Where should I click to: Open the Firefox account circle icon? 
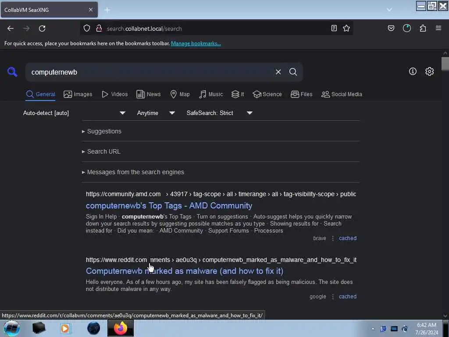click(x=407, y=28)
